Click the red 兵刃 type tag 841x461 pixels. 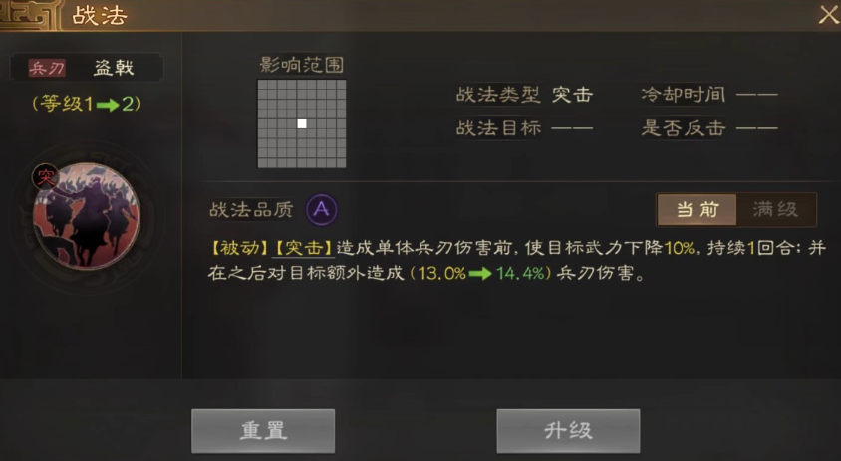(47, 68)
